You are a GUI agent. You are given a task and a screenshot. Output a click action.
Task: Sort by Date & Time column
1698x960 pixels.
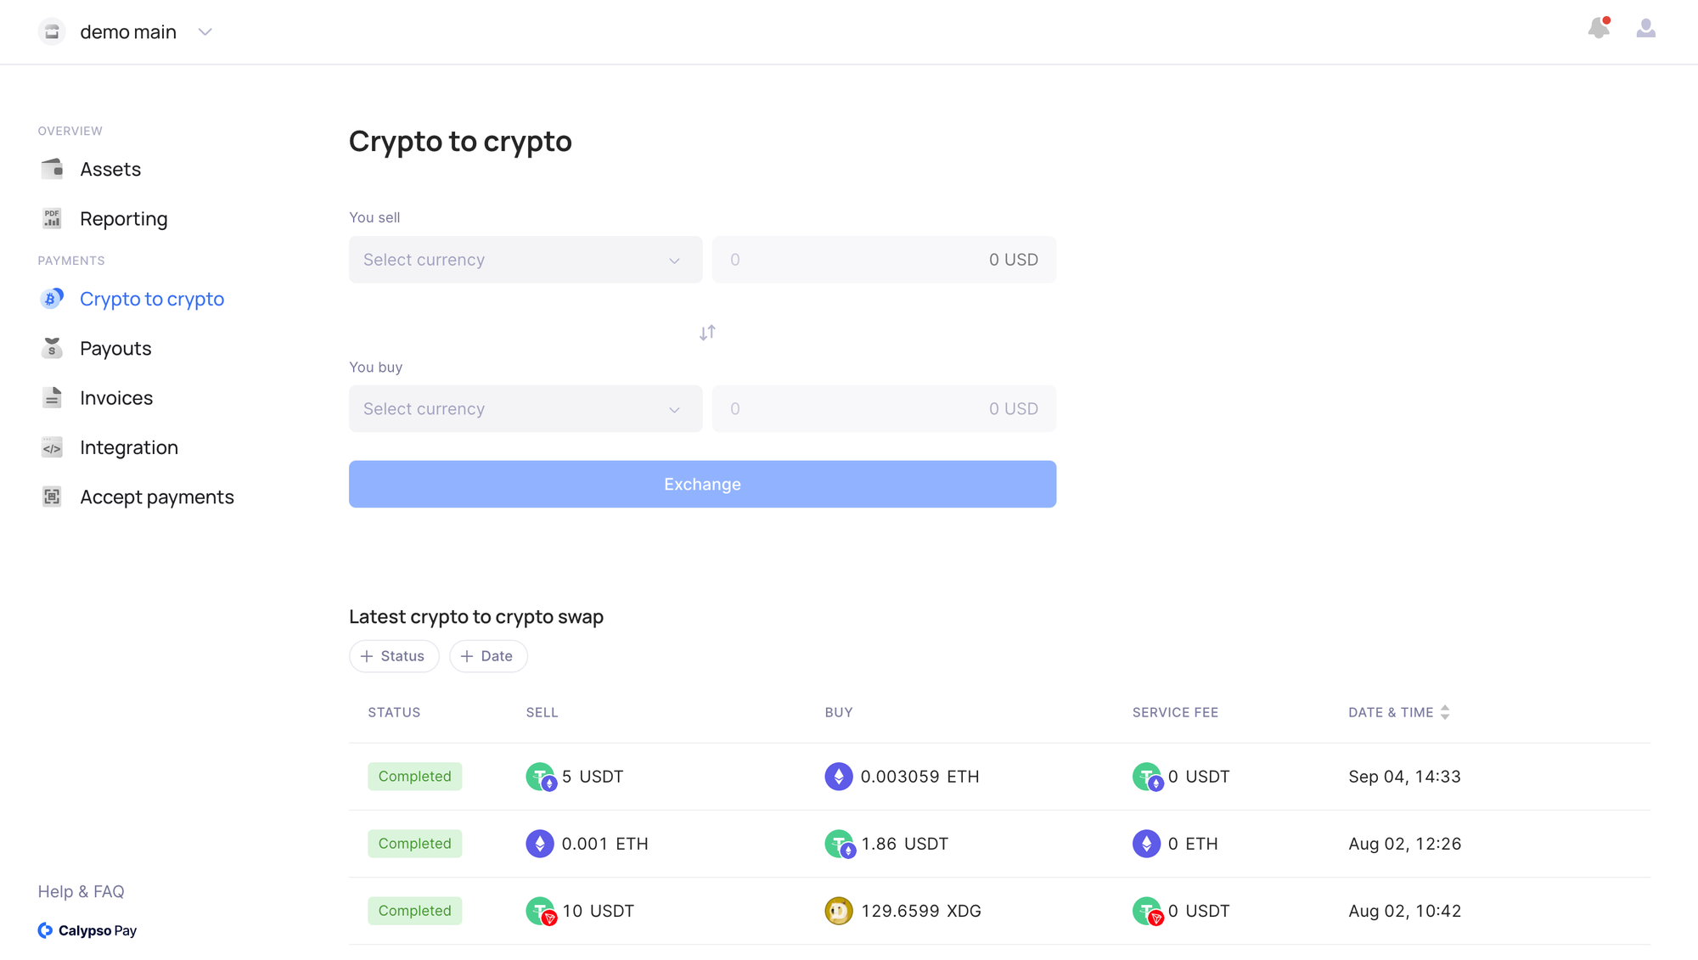point(1398,712)
